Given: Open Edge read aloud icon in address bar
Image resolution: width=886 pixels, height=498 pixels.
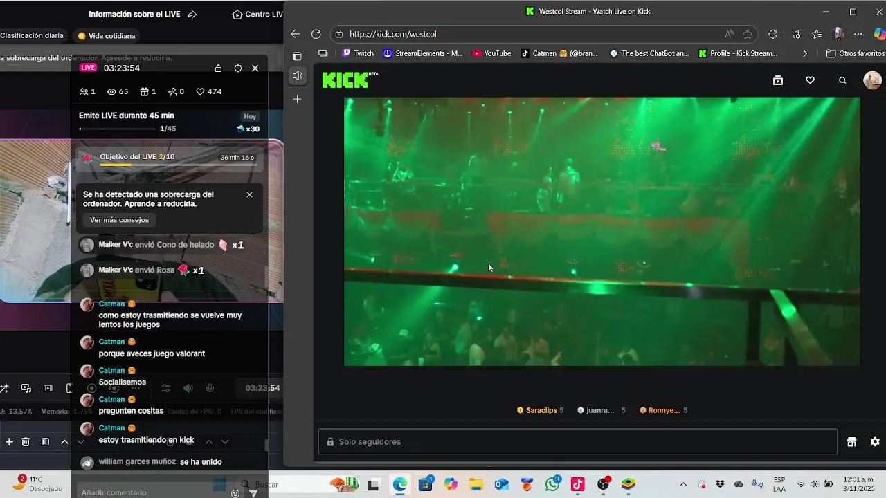Looking at the screenshot, I should [x=729, y=34].
